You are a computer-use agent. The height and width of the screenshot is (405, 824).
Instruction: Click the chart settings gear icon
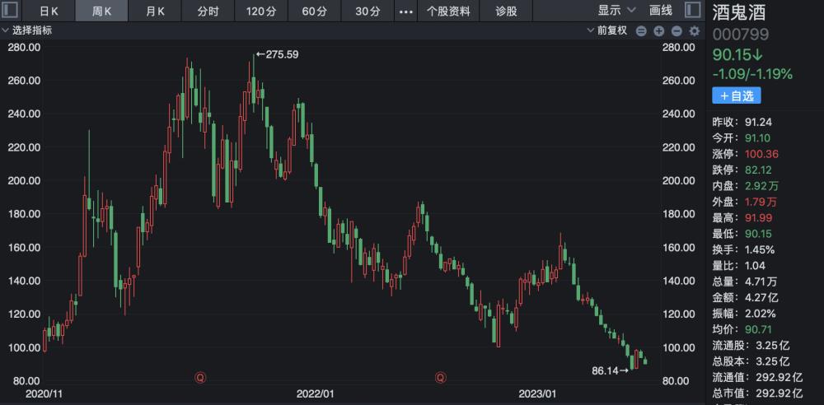pos(694,30)
